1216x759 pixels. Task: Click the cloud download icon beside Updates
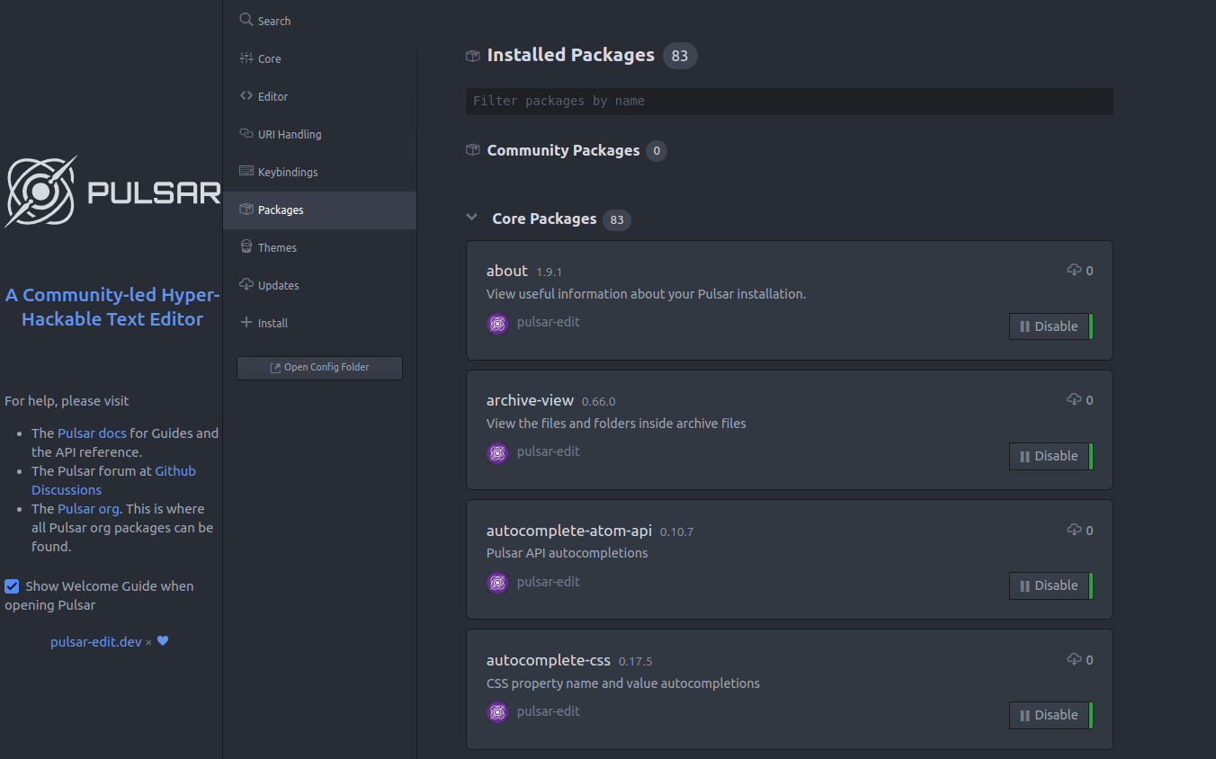246,284
